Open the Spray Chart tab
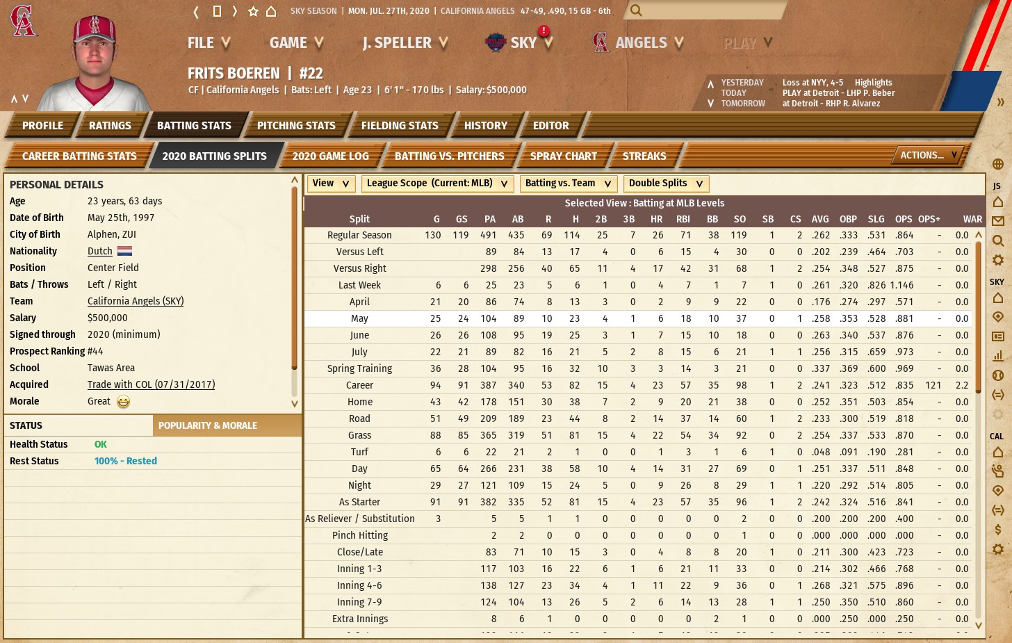Image resolution: width=1012 pixels, height=643 pixels. (x=563, y=156)
